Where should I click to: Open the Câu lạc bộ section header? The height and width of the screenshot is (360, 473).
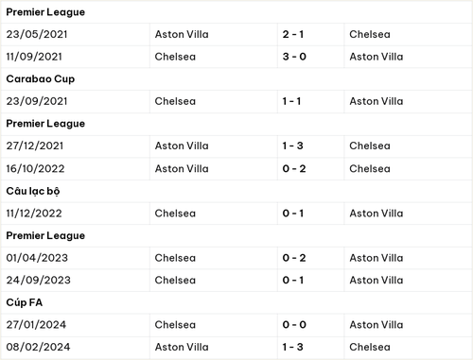point(33,191)
